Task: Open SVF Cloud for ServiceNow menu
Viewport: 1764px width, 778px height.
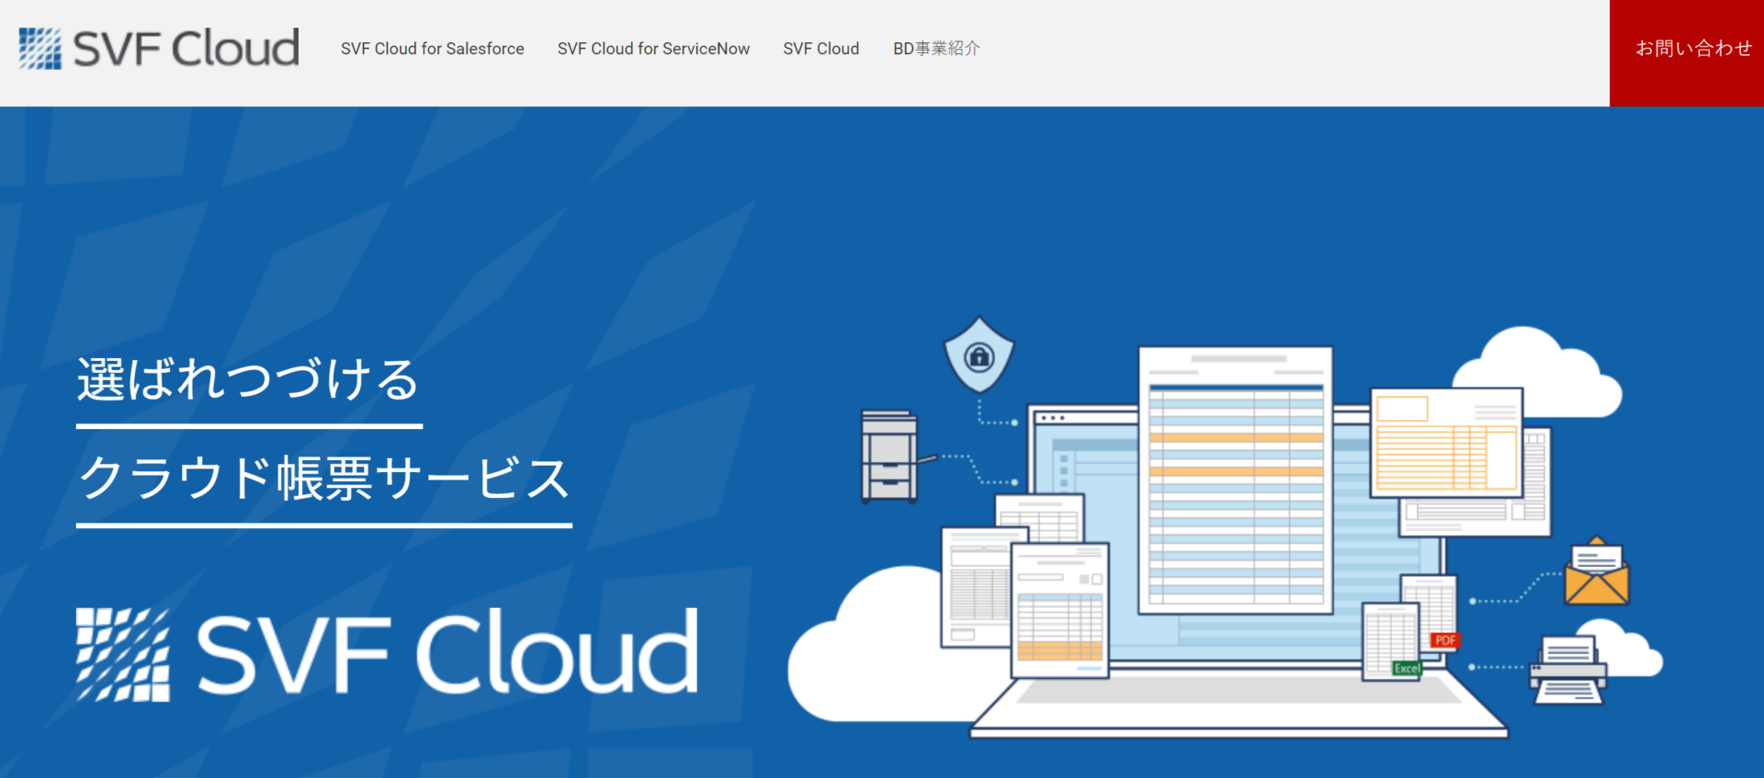Action: (x=653, y=49)
